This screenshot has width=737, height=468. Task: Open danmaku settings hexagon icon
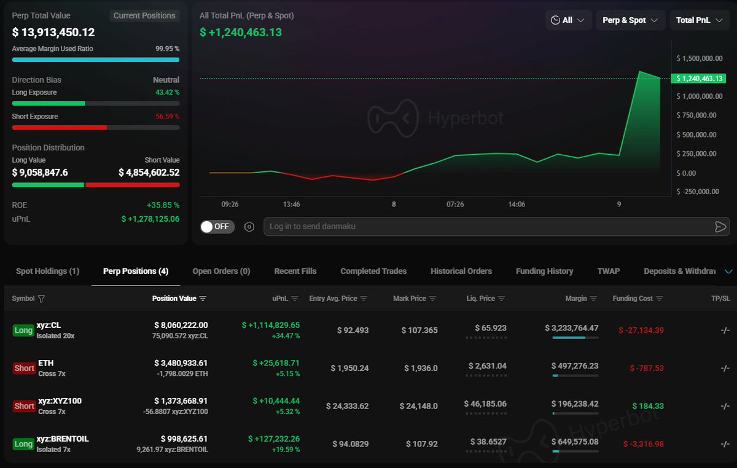(249, 227)
